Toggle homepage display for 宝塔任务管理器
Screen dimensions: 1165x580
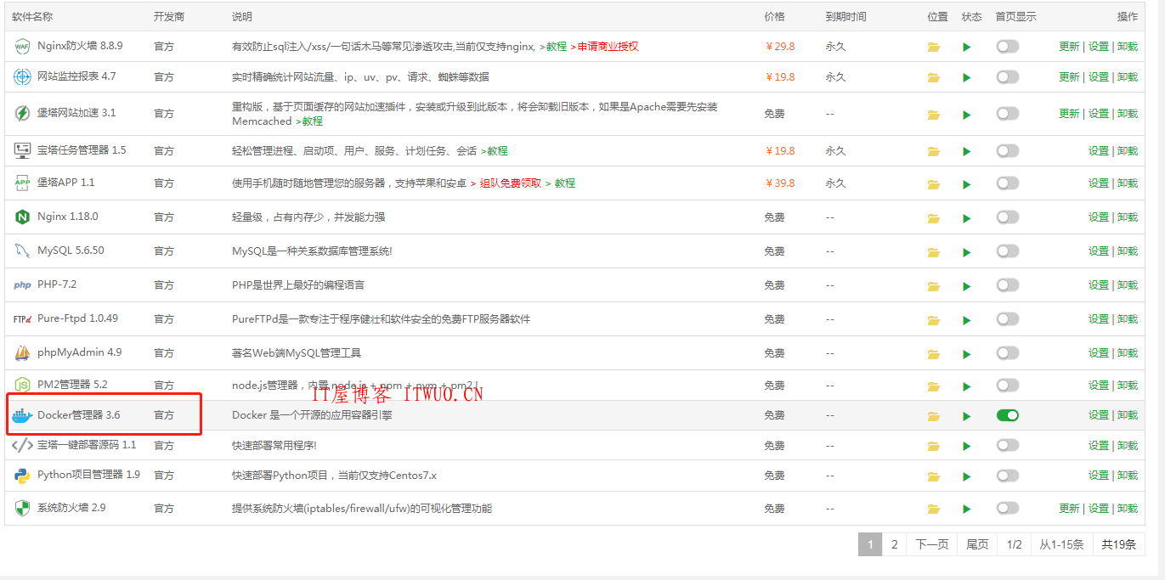tap(1008, 150)
